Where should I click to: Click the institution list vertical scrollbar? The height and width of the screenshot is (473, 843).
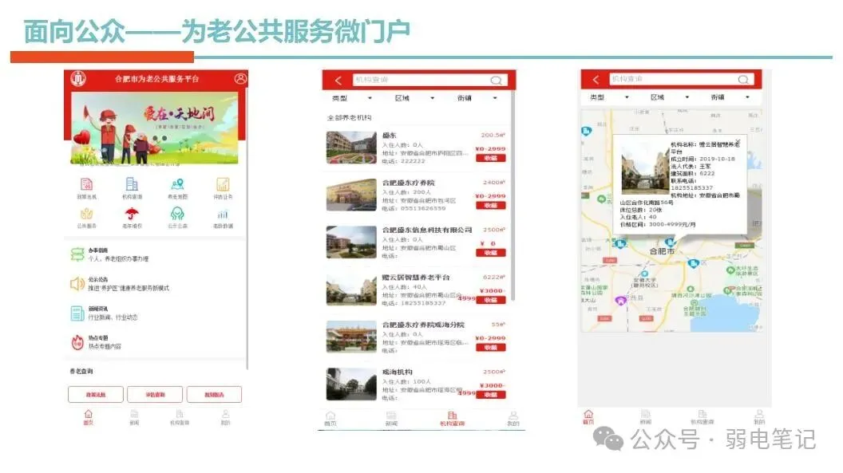pyautogui.click(x=513, y=195)
